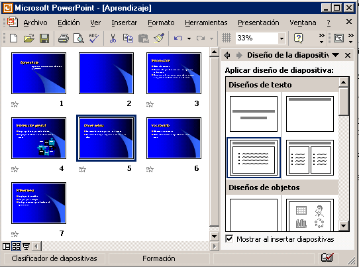Image resolution: width=359 pixels, height=267 pixels.
Task: Save the presentation with floppy icon
Action: (44, 38)
